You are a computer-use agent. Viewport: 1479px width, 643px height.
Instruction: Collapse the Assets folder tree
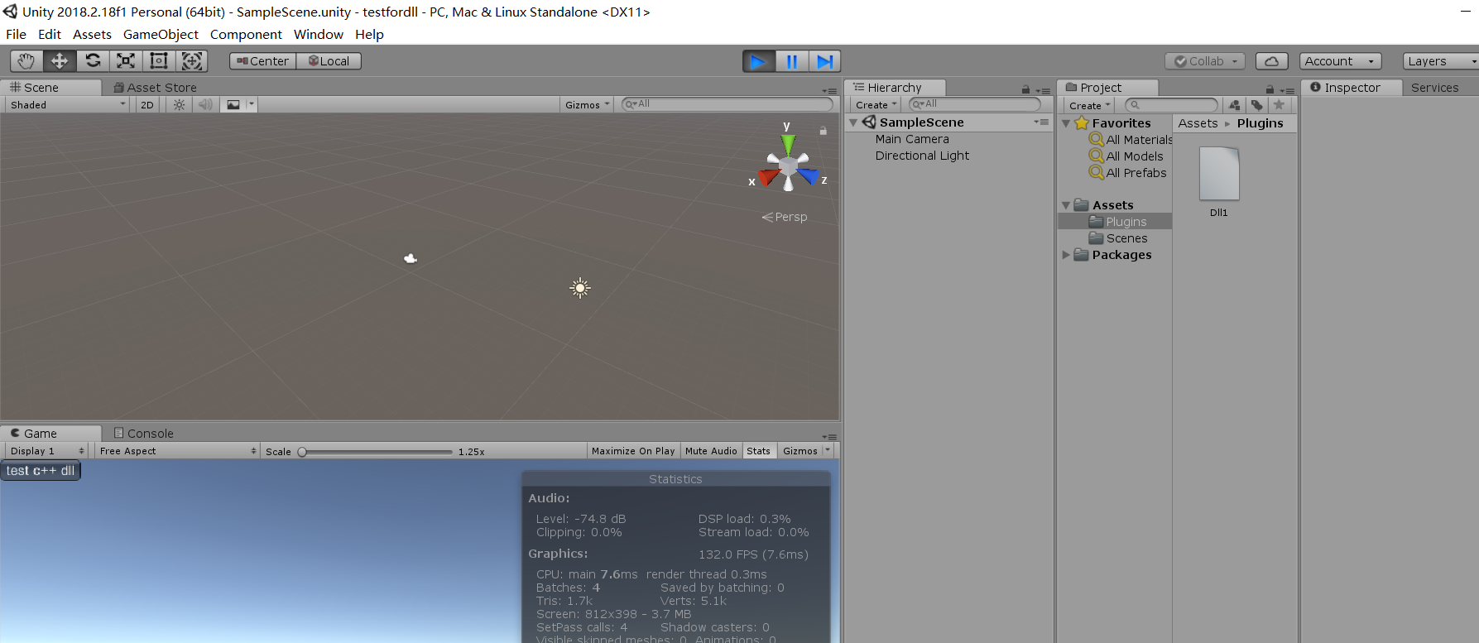pos(1066,205)
